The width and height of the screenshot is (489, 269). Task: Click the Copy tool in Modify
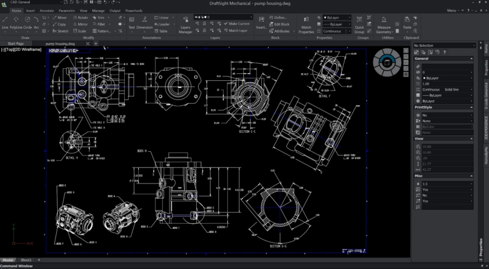pyautogui.click(x=59, y=24)
